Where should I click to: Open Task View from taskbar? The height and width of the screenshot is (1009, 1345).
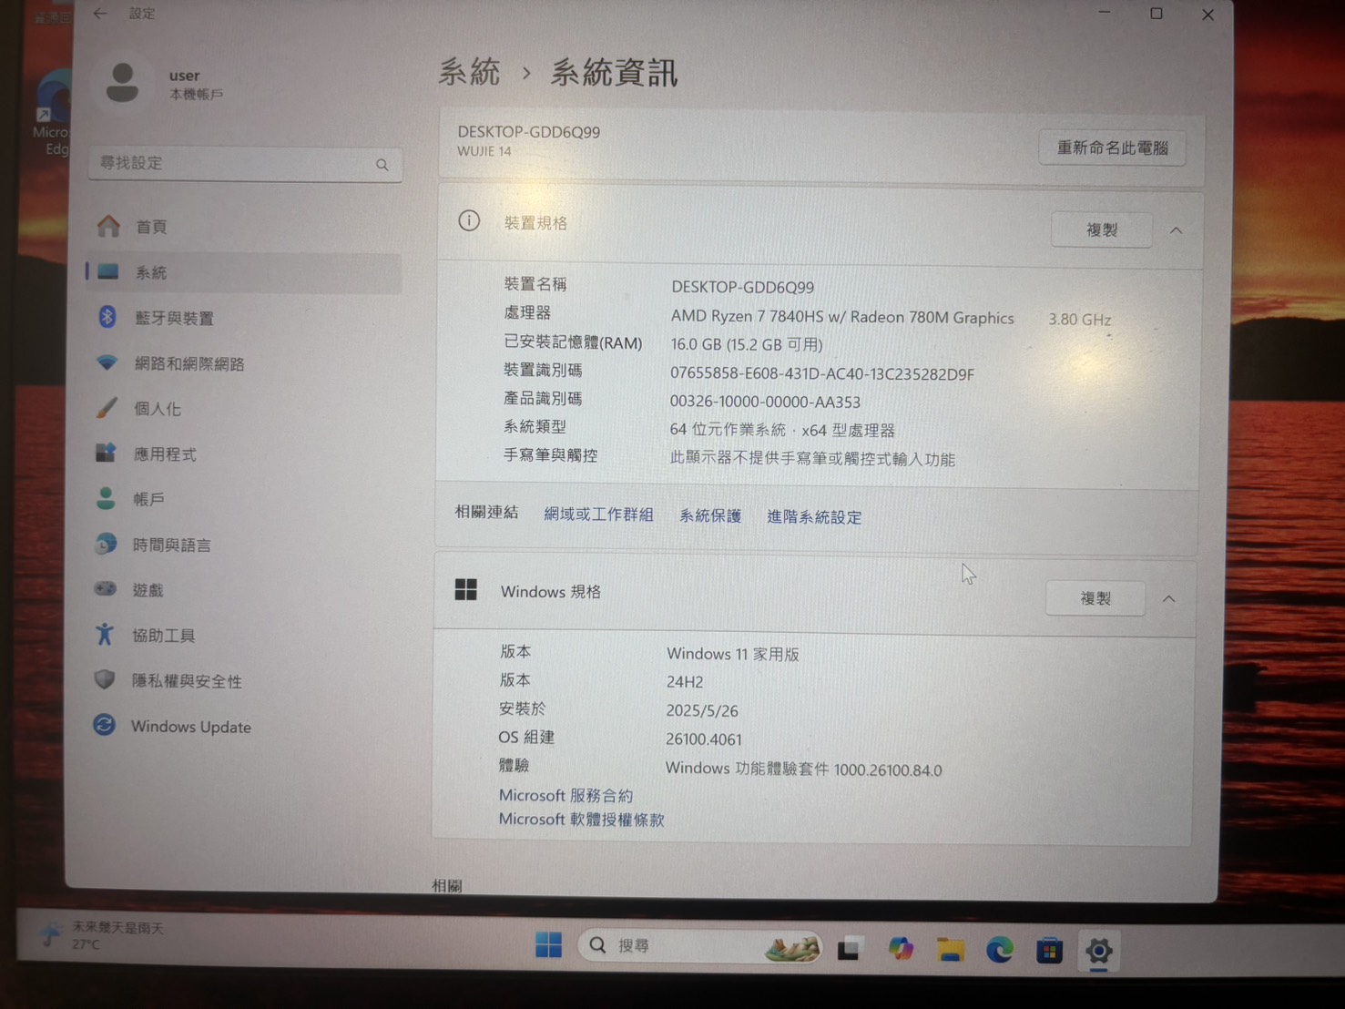850,949
